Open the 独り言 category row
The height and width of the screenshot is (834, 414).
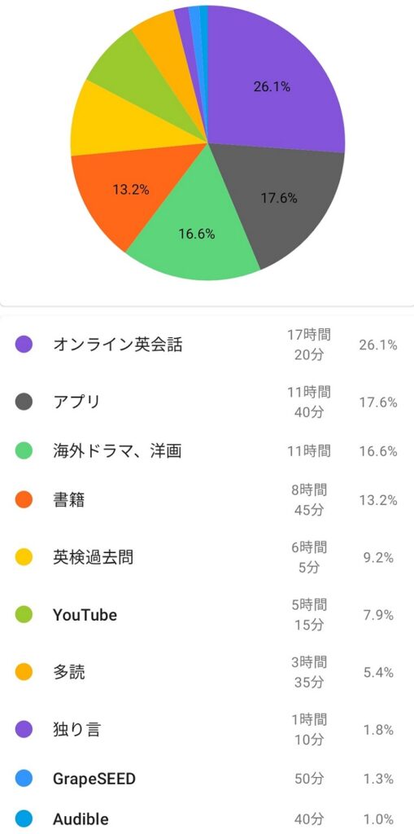[207, 730]
